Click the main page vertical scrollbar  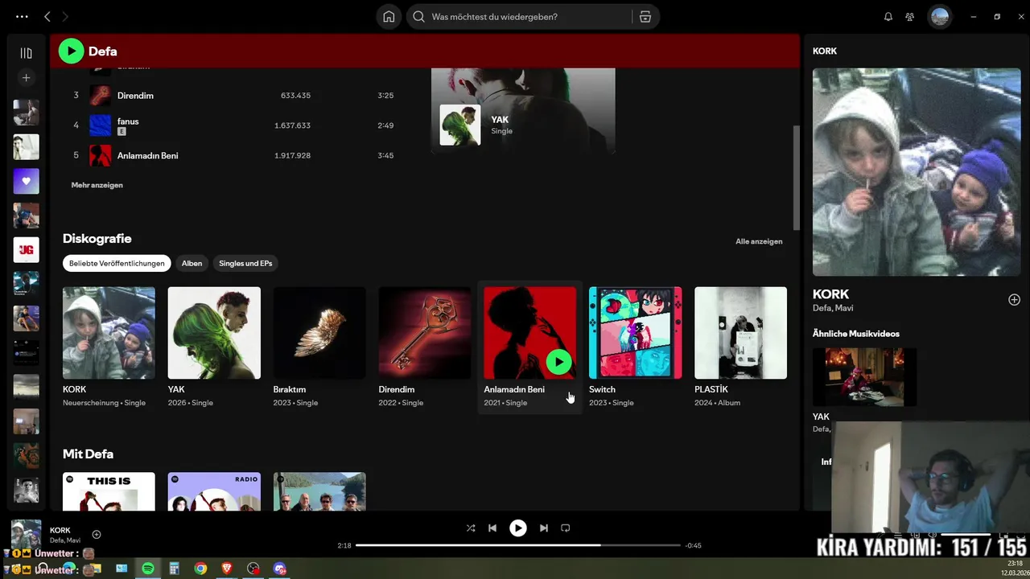[797, 177]
